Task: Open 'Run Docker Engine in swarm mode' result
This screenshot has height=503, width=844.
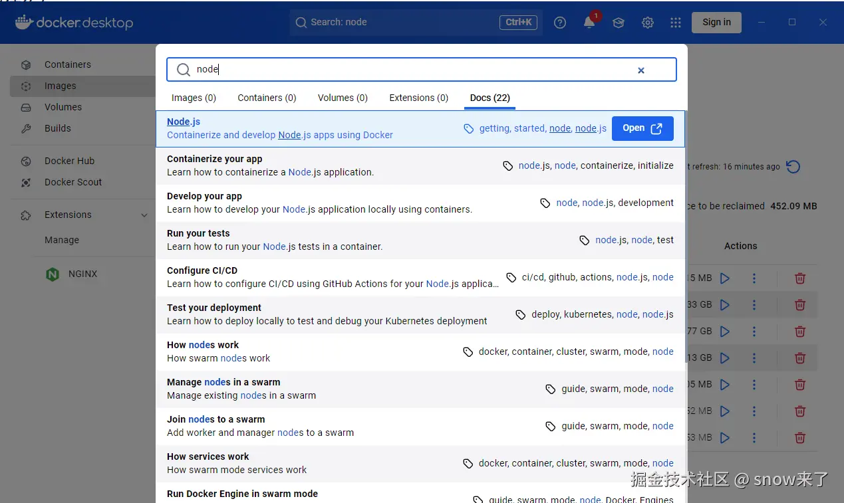Action: pos(420,493)
